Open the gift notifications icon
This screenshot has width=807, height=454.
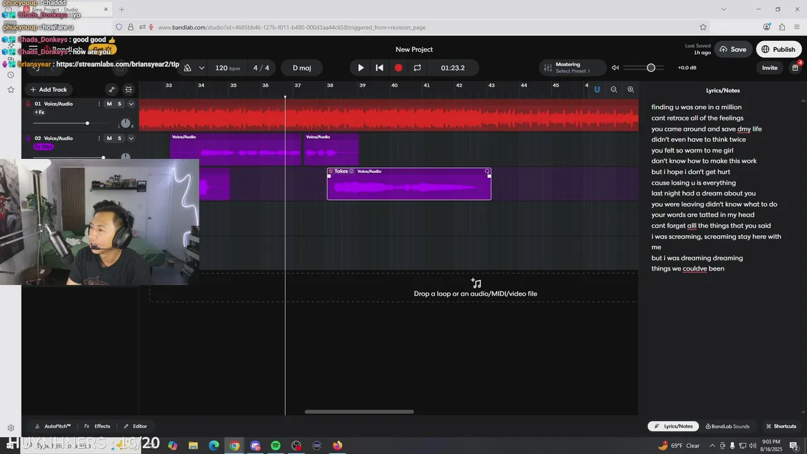[796, 67]
